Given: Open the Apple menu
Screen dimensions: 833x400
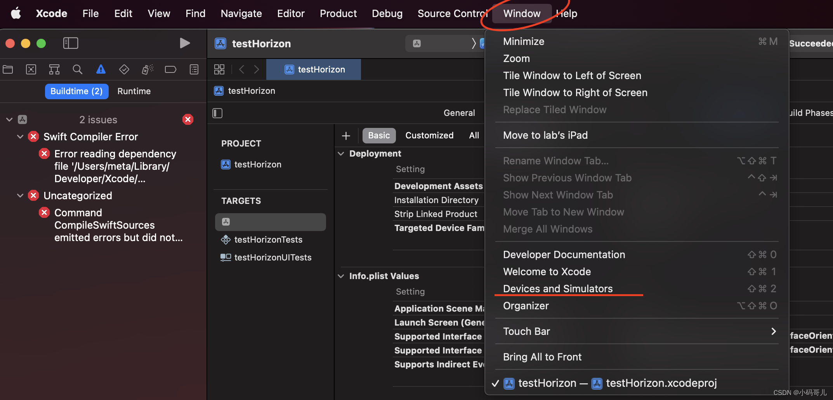Looking at the screenshot, I should coord(16,14).
